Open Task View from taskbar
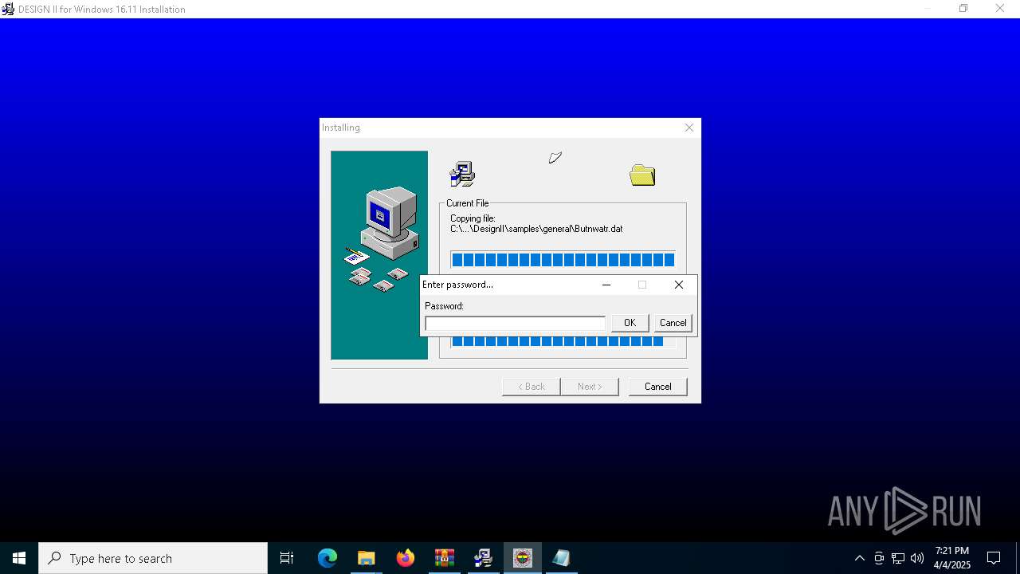The width and height of the screenshot is (1020, 574). [x=287, y=558]
